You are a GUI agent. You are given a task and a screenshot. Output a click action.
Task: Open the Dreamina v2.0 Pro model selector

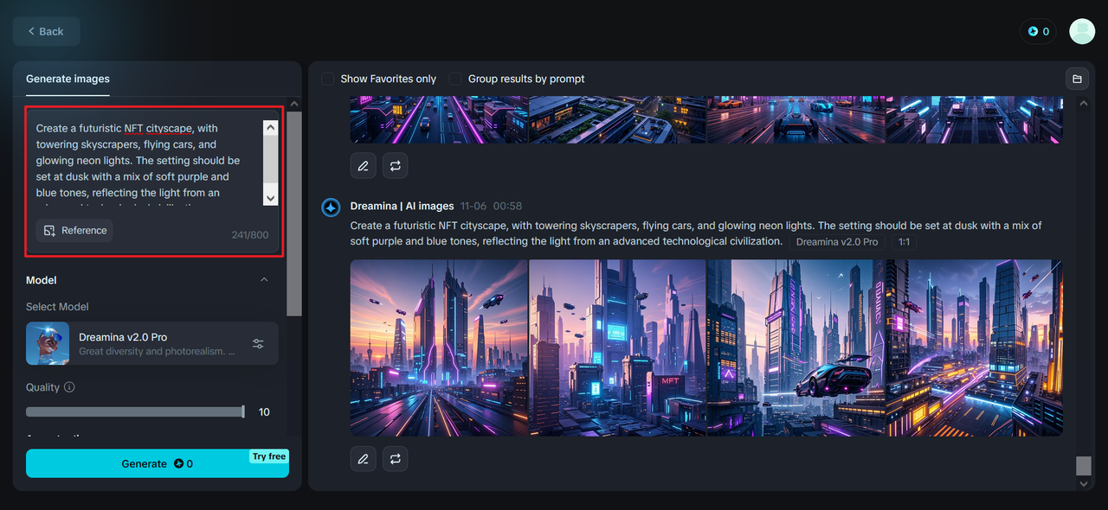click(x=152, y=343)
